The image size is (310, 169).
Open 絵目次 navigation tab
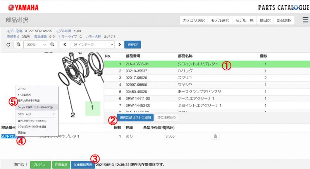coord(265,20)
